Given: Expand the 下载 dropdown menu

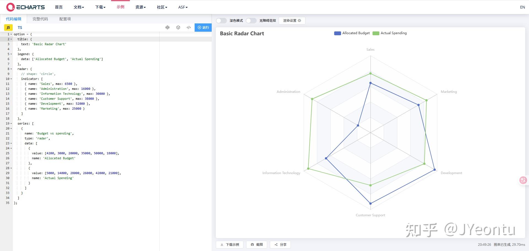Looking at the screenshot, I should 100,7.
